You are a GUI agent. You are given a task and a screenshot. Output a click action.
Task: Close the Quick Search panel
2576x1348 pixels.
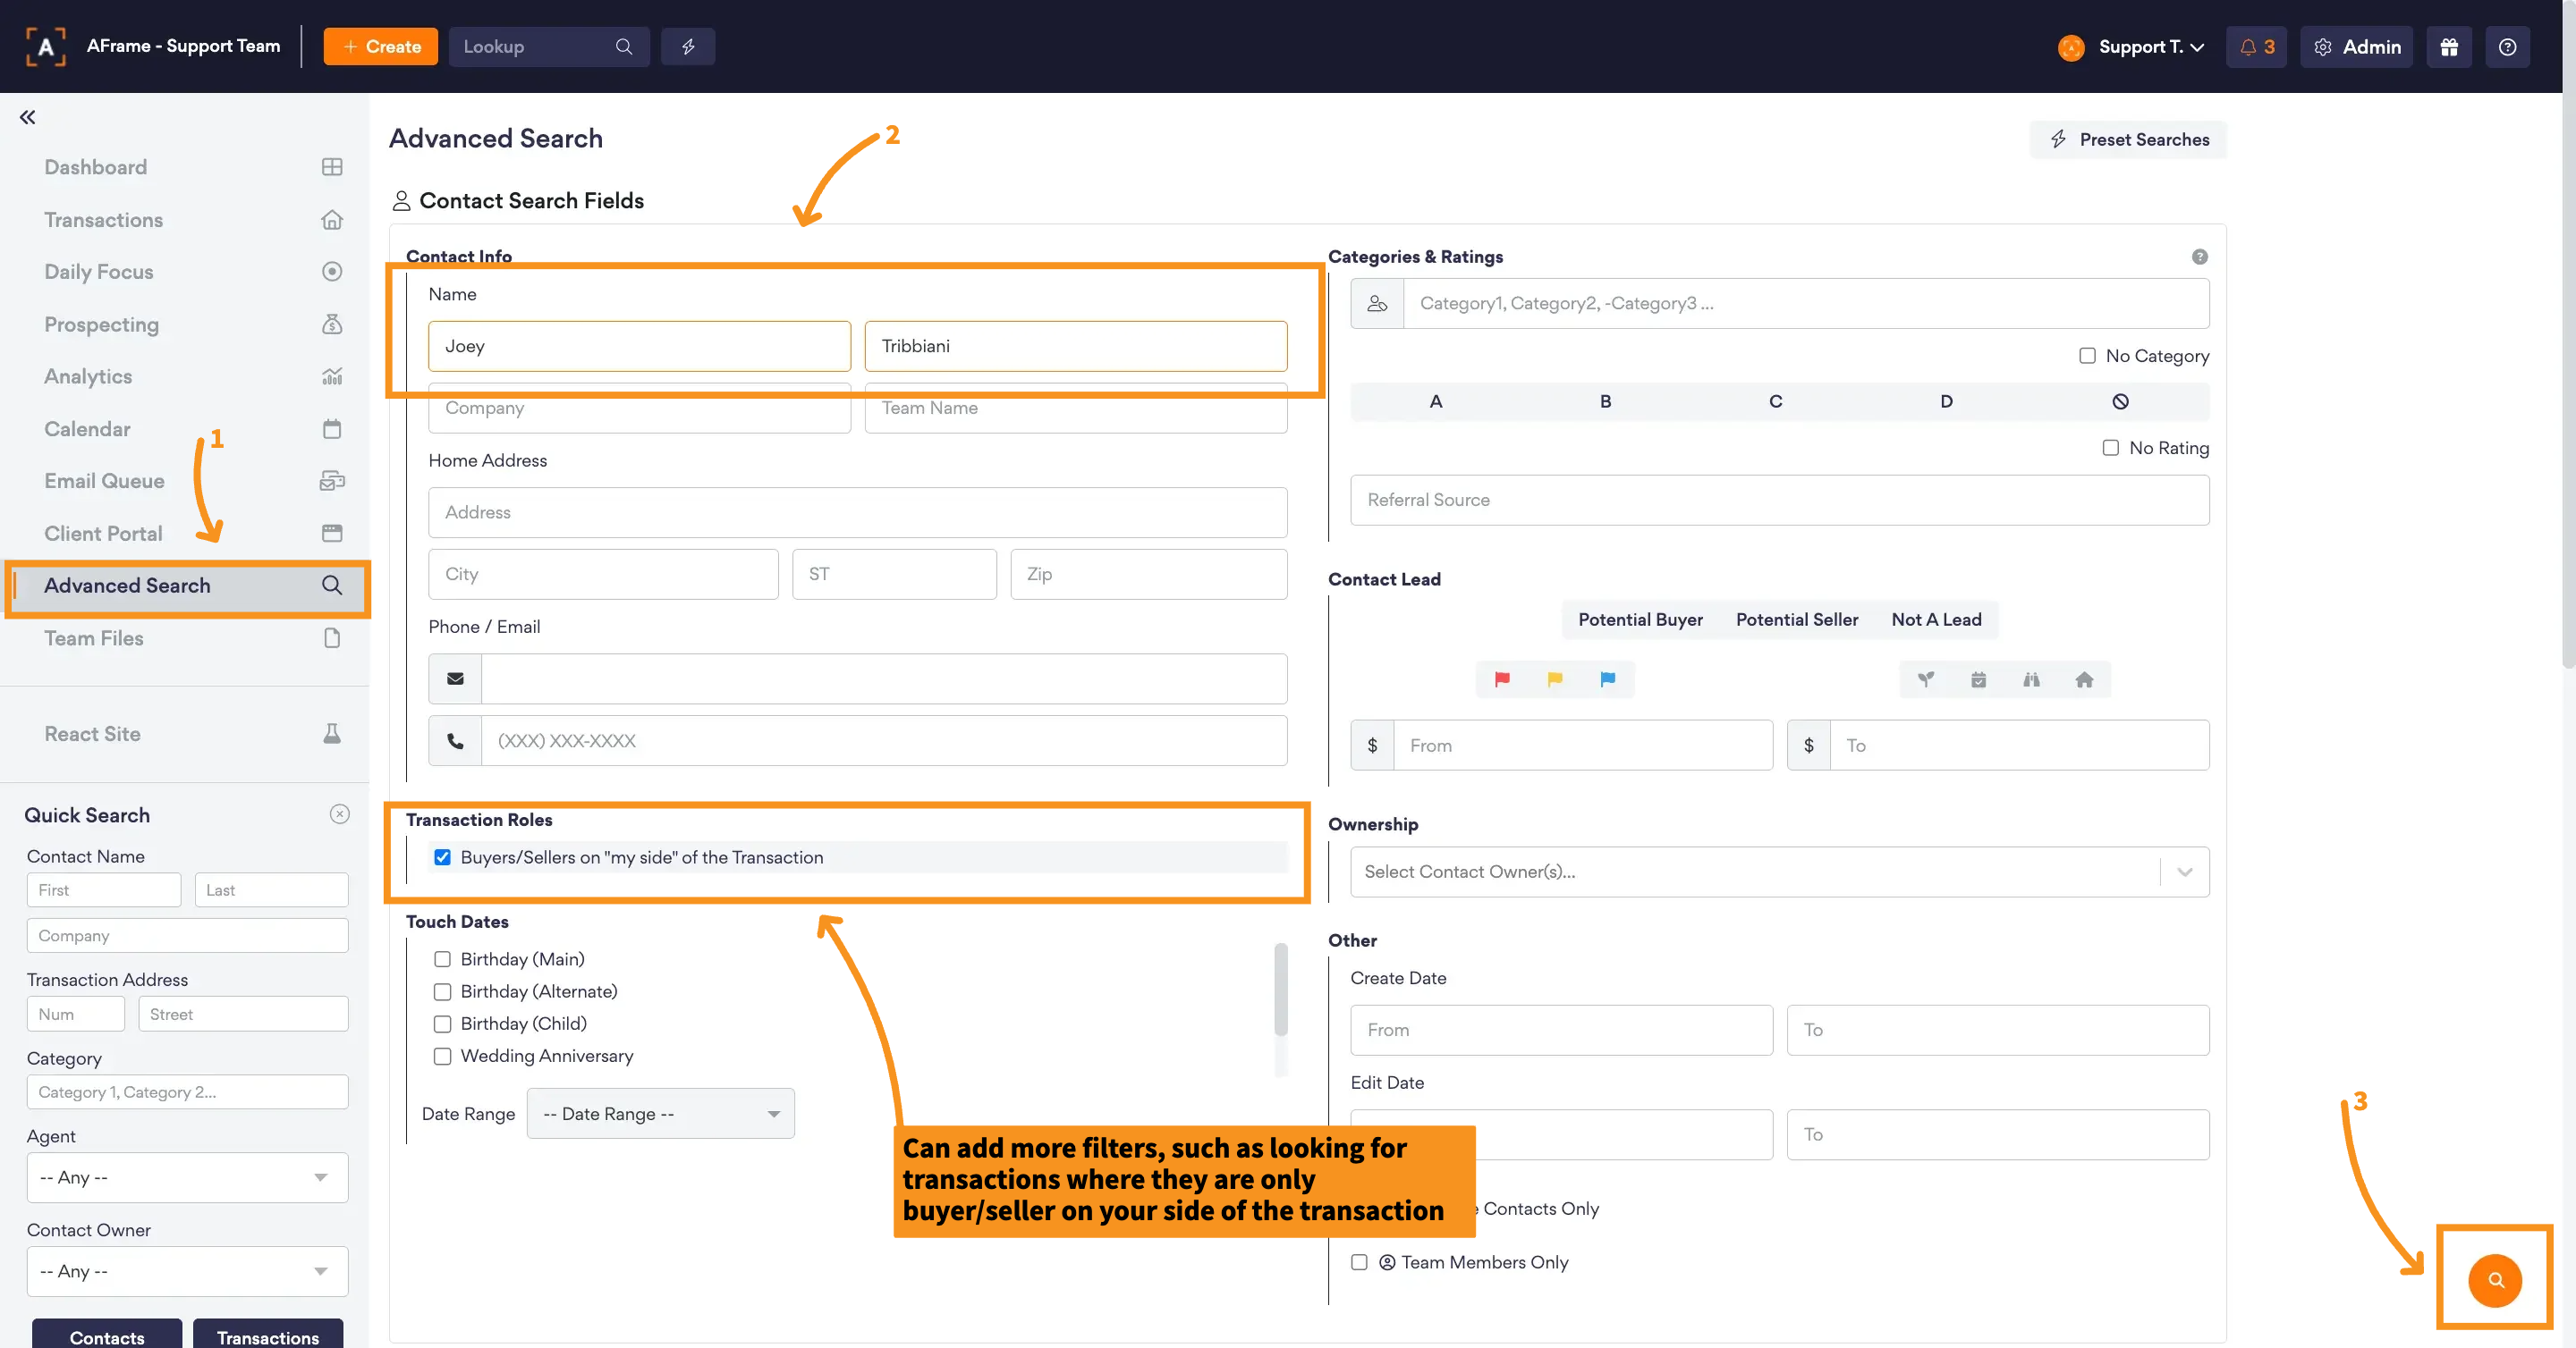pos(340,814)
